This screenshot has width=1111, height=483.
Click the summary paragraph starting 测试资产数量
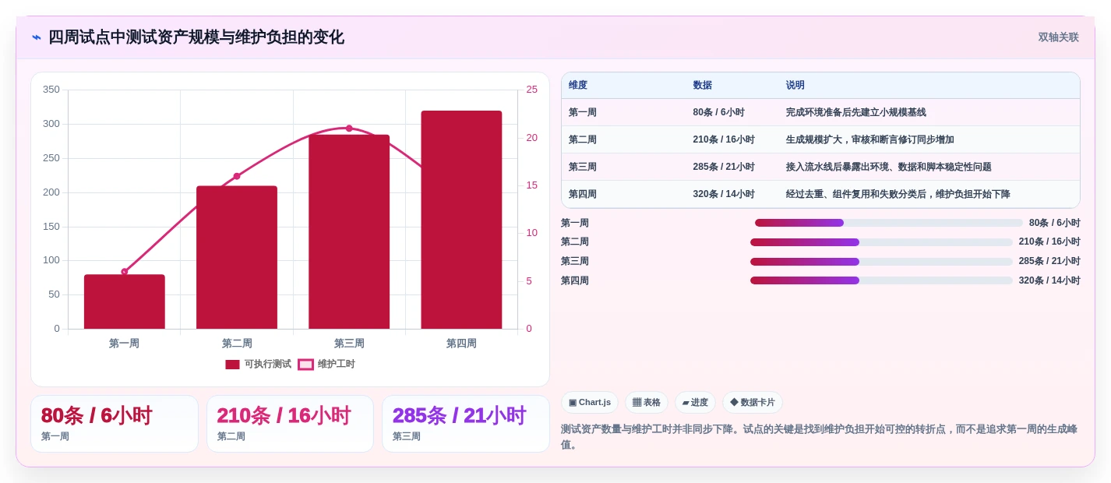[x=820, y=437]
